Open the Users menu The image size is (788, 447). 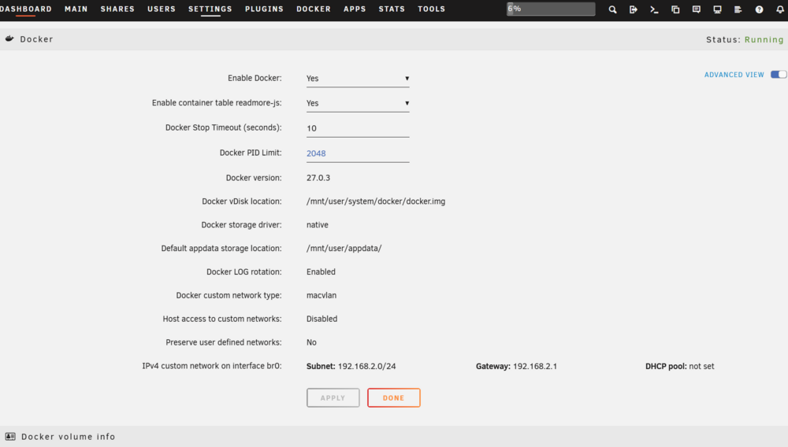click(162, 9)
